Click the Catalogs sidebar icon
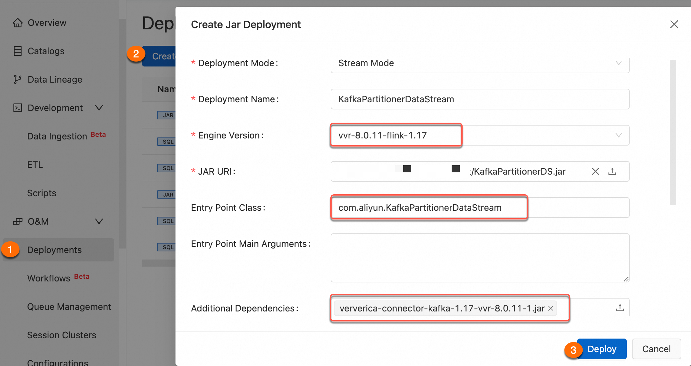This screenshot has height=366, width=691. point(18,51)
